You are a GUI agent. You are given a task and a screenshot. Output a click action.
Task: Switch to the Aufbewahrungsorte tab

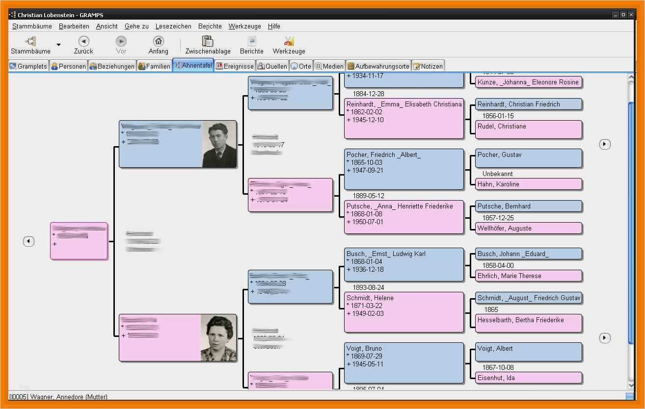click(x=378, y=66)
